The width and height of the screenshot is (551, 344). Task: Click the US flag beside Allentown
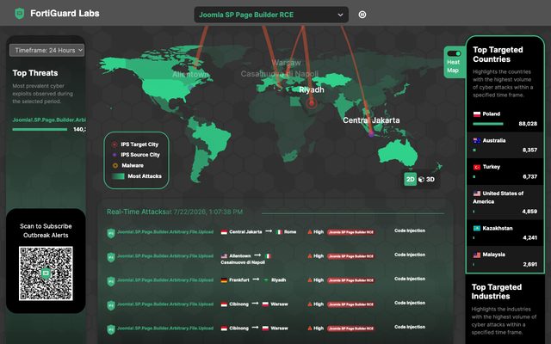[x=224, y=256]
